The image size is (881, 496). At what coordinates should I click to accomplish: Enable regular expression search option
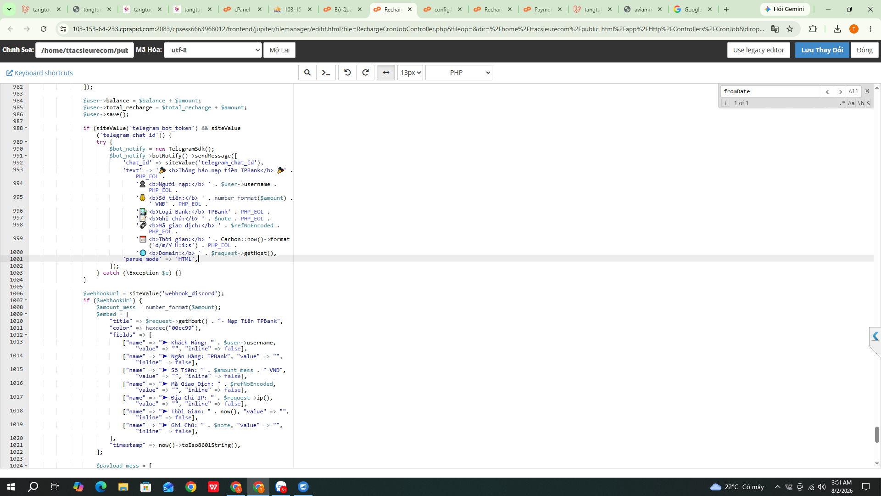coord(842,103)
